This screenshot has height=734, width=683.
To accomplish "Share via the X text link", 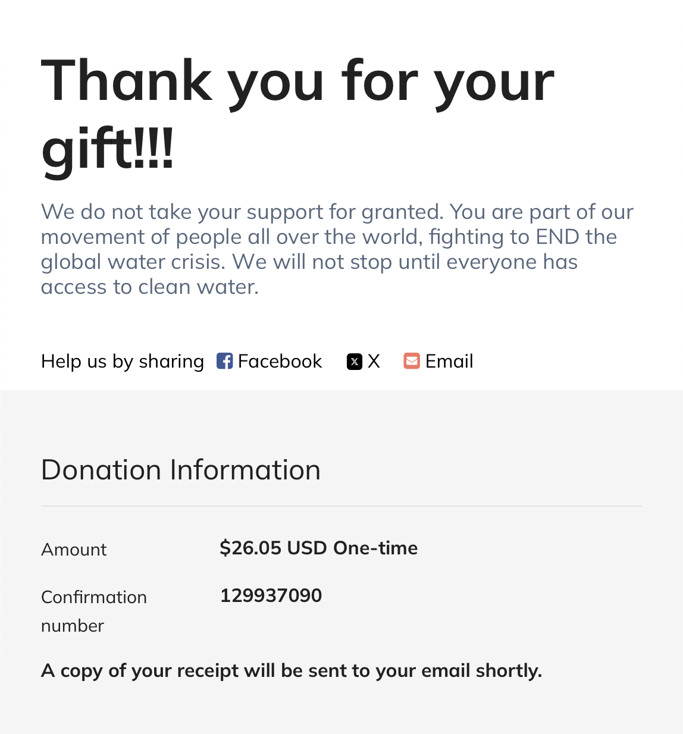I will tap(374, 361).
